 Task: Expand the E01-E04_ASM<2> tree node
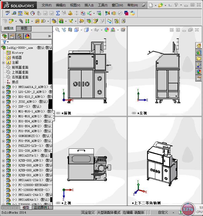(x=3, y=126)
